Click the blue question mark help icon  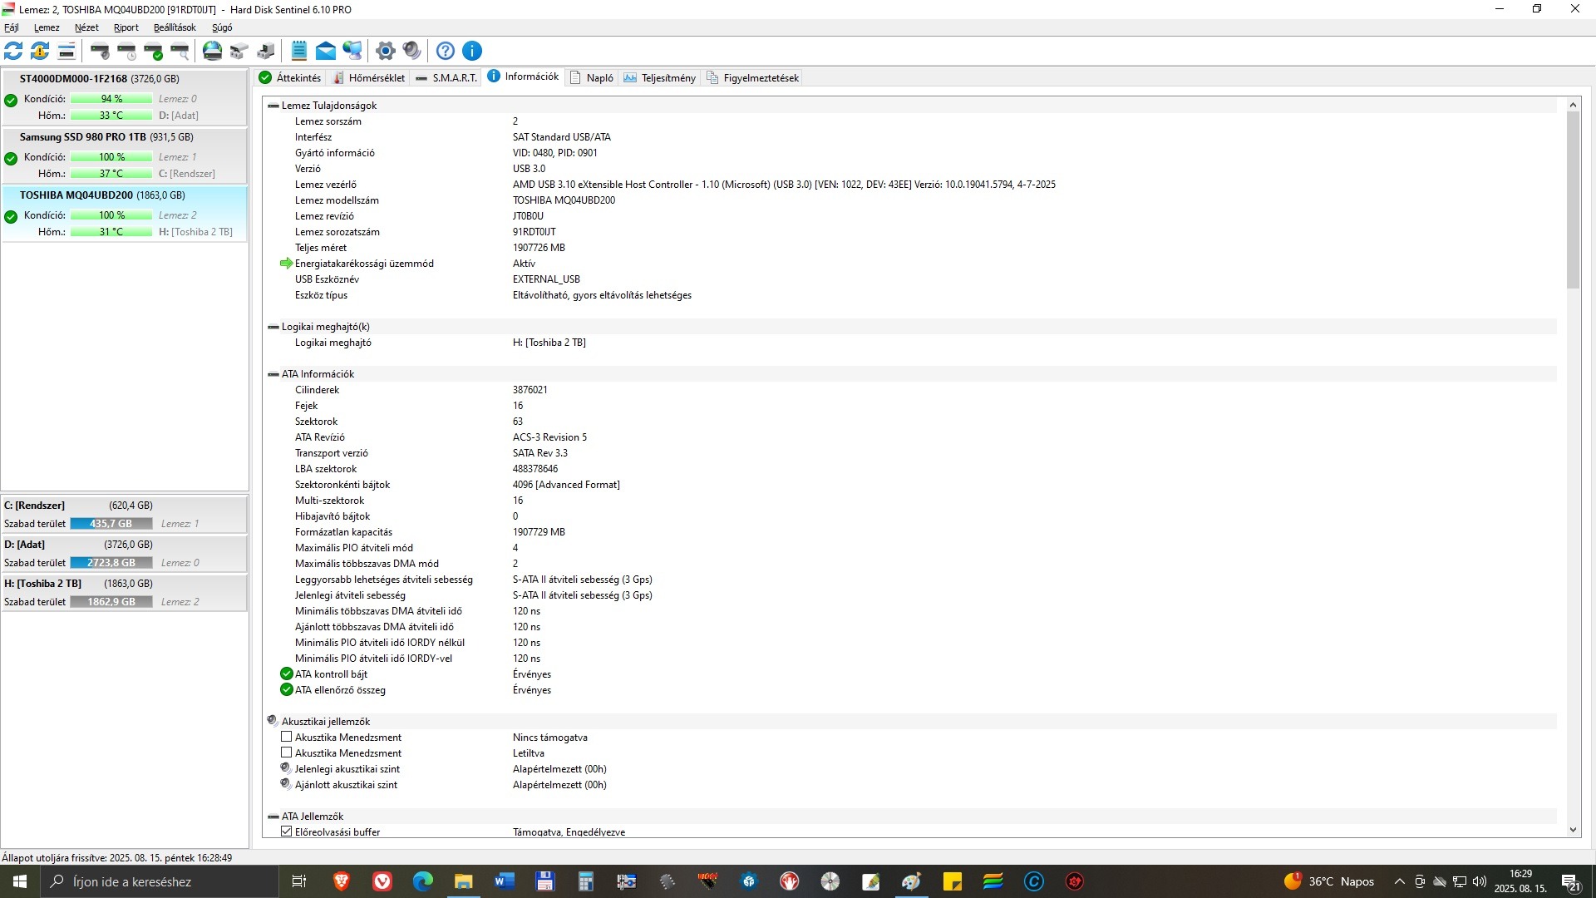point(446,52)
